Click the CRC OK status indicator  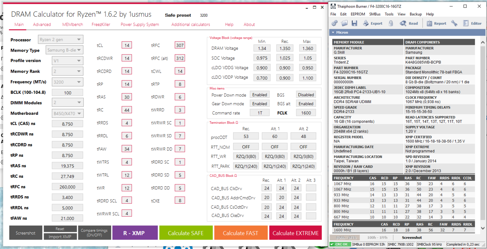tap(341, 244)
